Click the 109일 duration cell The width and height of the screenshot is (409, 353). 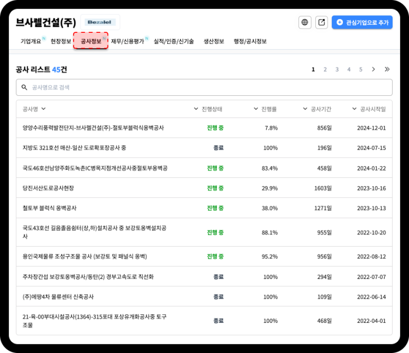(324, 297)
